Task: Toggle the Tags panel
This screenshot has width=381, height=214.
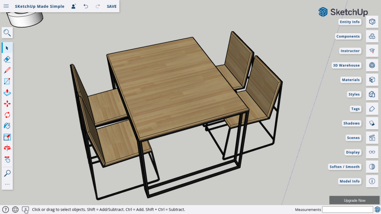Action: point(372,109)
